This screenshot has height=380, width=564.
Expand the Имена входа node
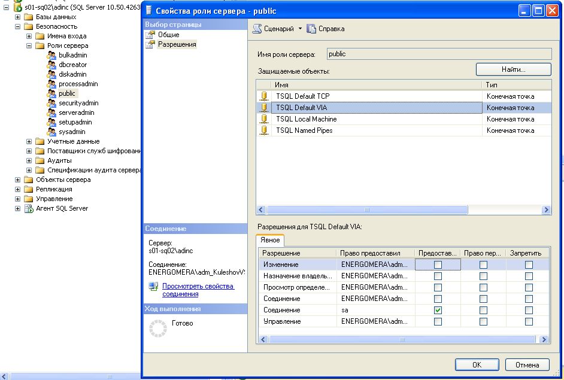coord(29,36)
